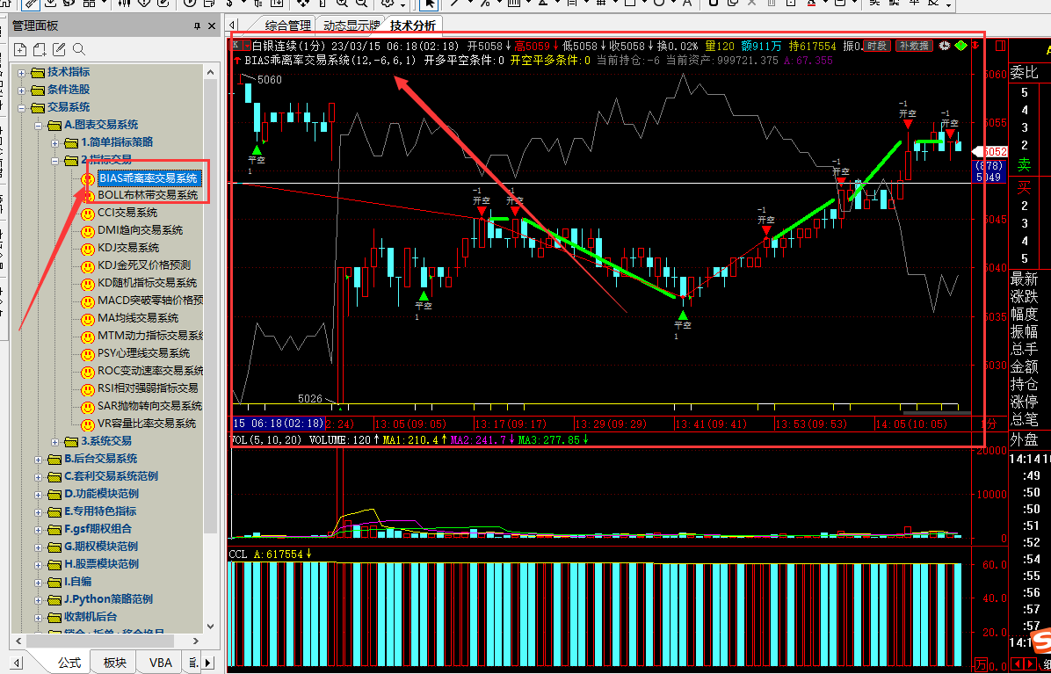Click the 1分 period label at axis right
Viewport: 1051px width, 674px height.
coord(988,424)
